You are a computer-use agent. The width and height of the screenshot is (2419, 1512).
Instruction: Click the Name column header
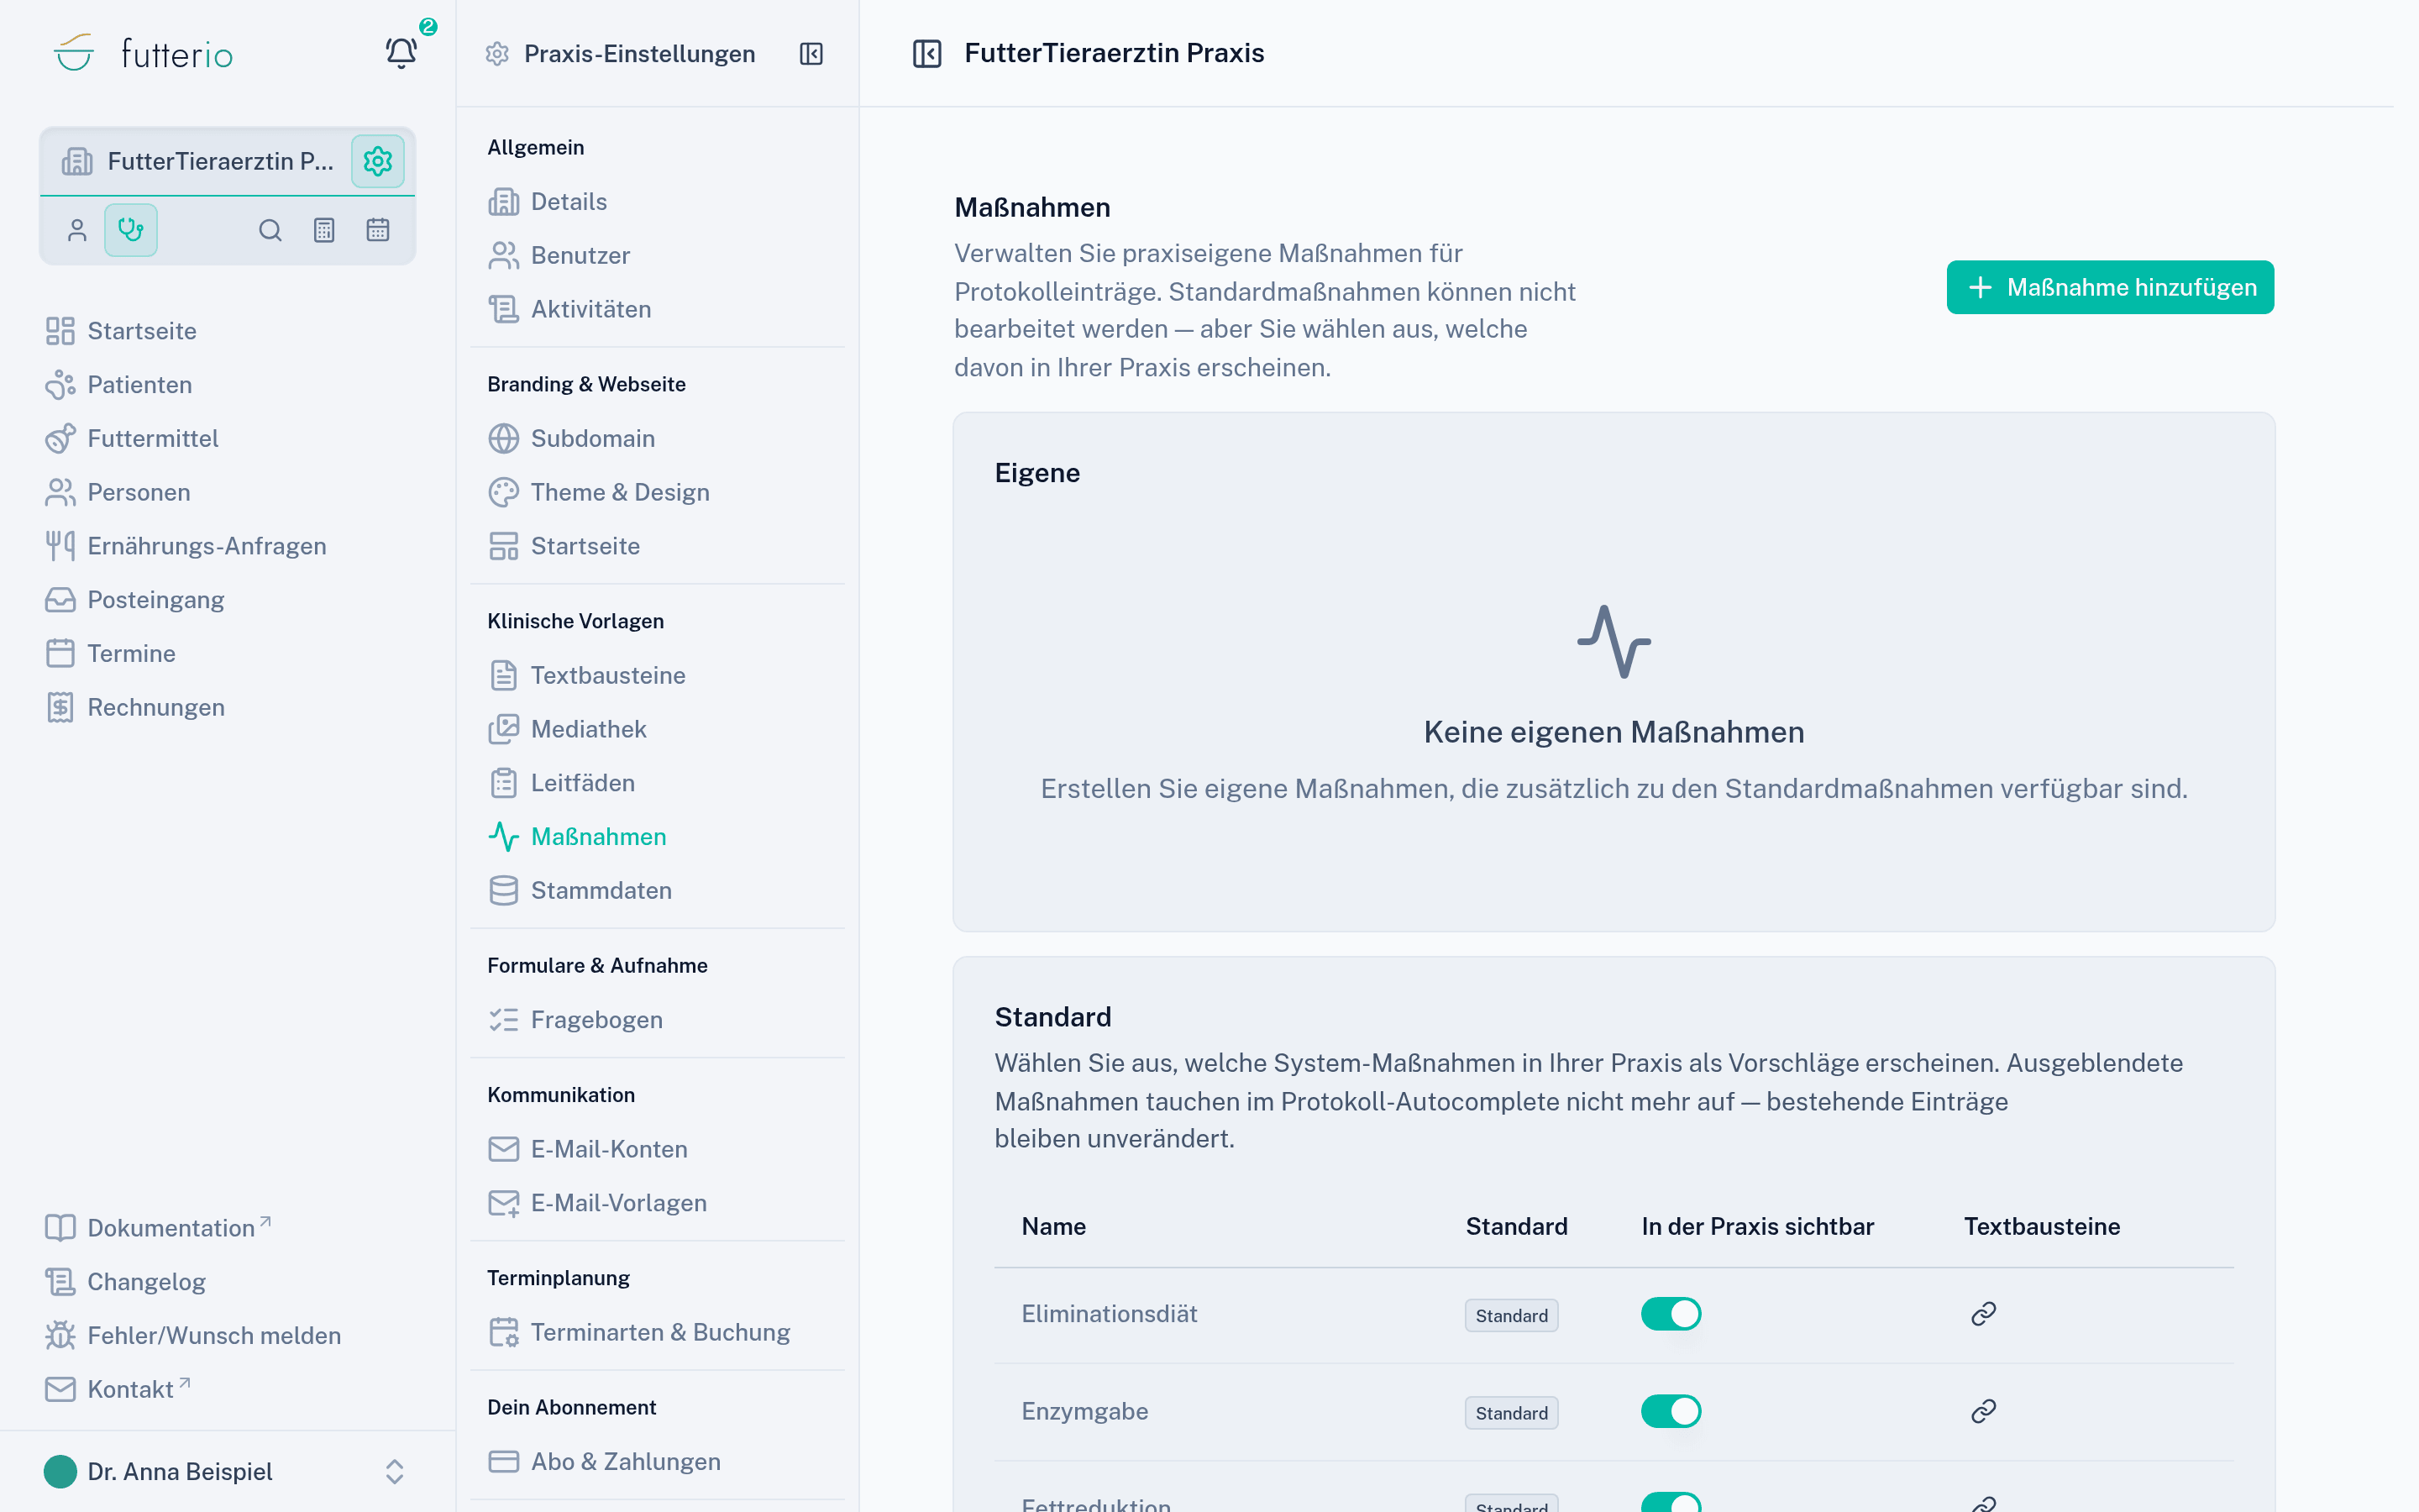point(1053,1226)
